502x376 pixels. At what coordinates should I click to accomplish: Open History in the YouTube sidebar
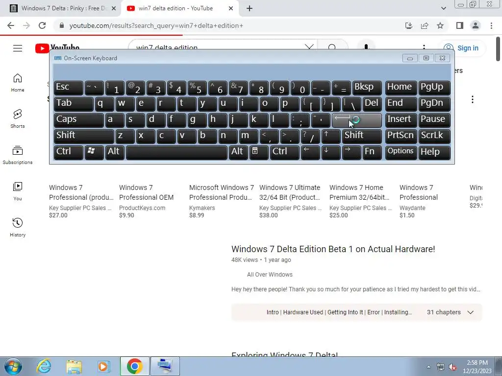tap(18, 227)
